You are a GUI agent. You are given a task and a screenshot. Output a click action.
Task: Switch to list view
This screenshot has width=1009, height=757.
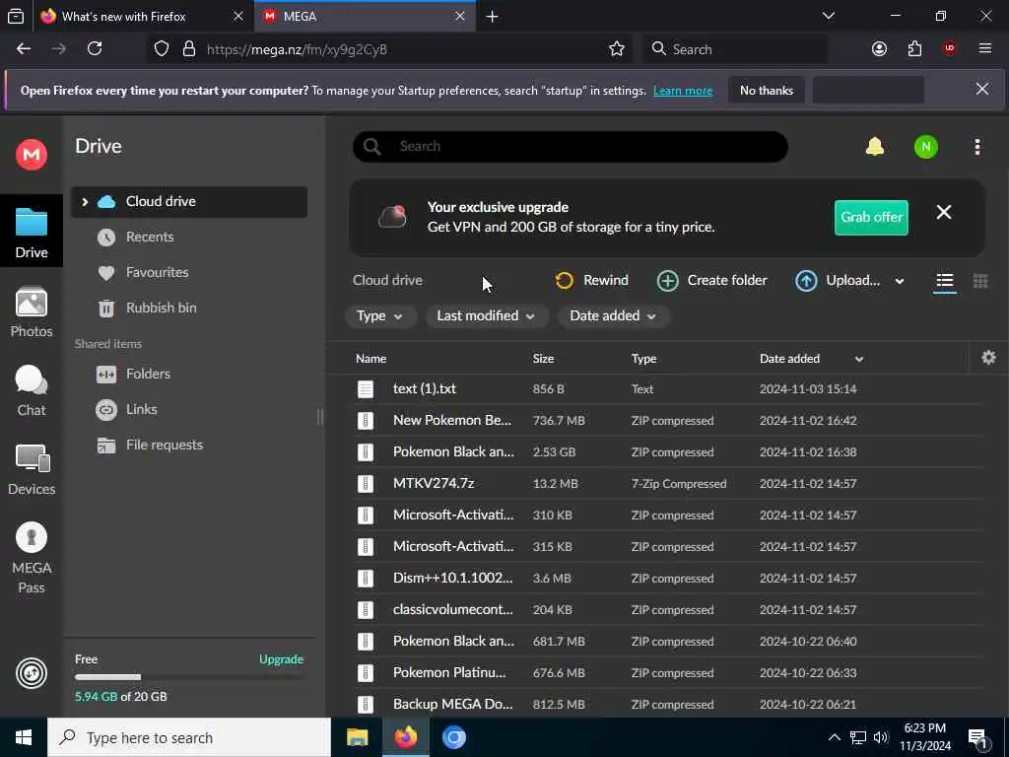click(944, 281)
